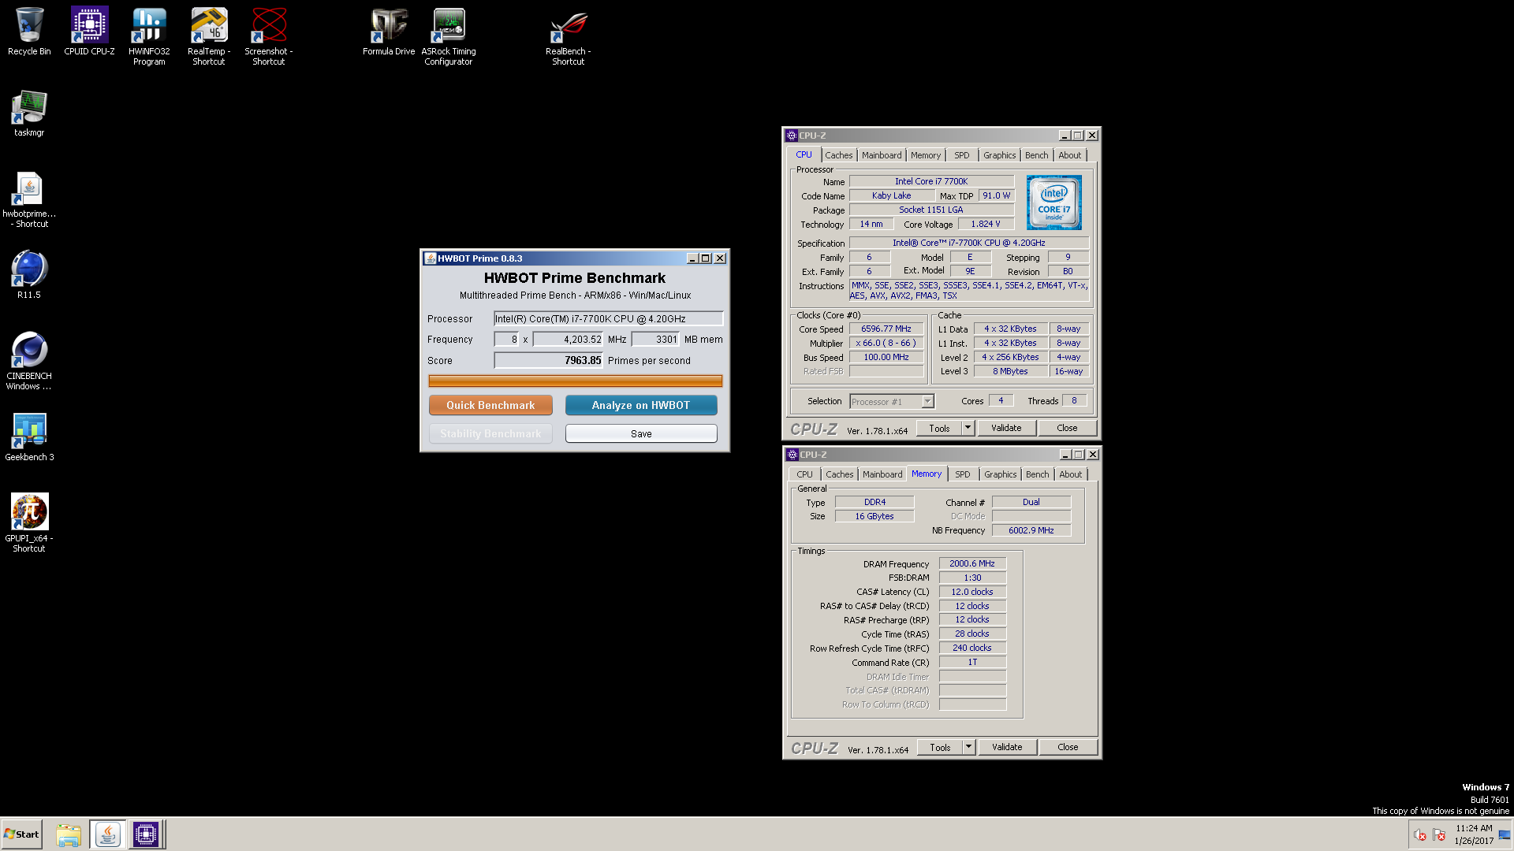Screen dimensions: 1514x851
Task: Open Graphics tab in lower CPU-Z
Action: click(1001, 474)
